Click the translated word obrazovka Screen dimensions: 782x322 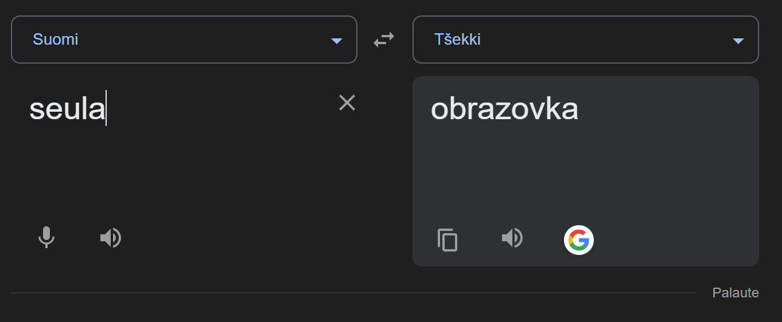point(504,109)
